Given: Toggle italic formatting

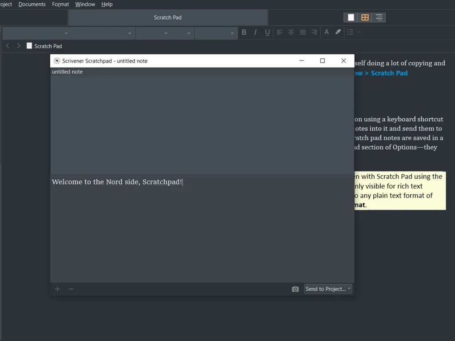Looking at the screenshot, I should pos(255,32).
